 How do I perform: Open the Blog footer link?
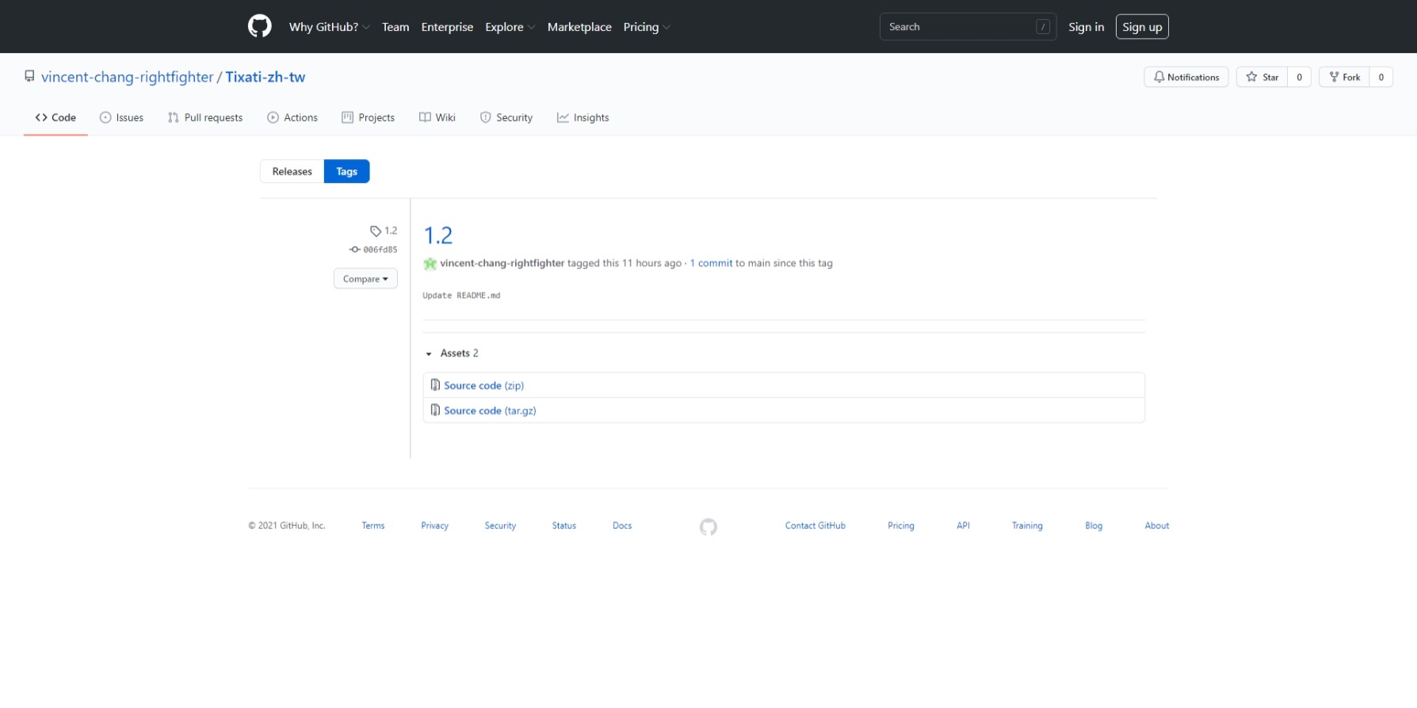tap(1094, 526)
